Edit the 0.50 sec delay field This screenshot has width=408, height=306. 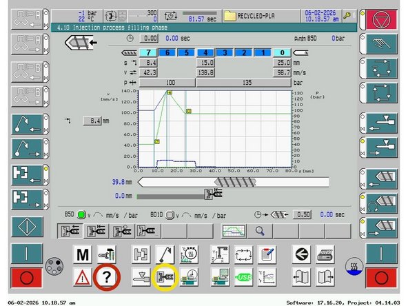302,214
